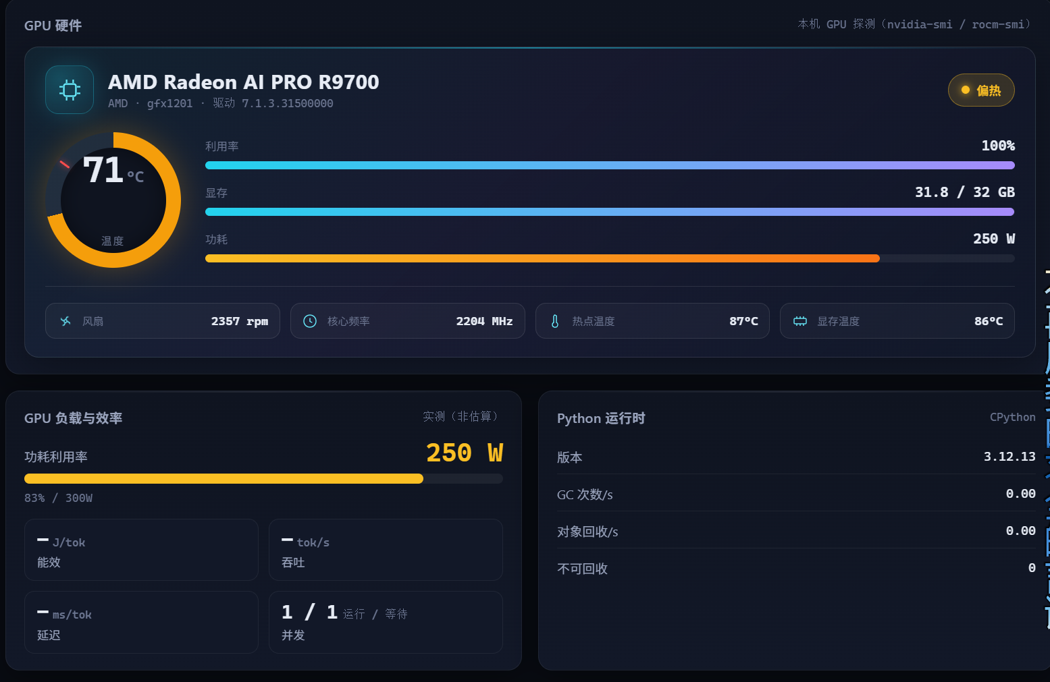
Task: Click the 利用率 progress bar
Action: [610, 165]
